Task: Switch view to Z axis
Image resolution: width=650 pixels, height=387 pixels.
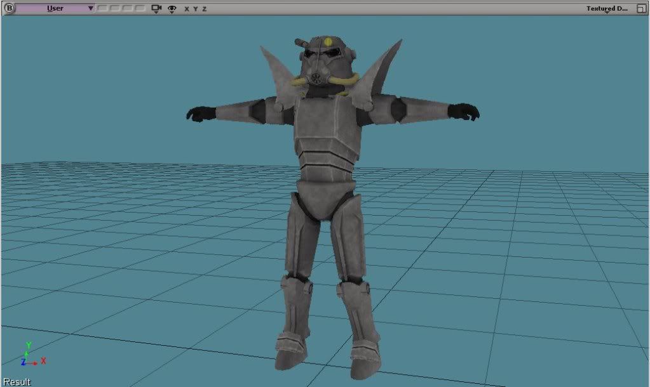Action: (x=205, y=9)
